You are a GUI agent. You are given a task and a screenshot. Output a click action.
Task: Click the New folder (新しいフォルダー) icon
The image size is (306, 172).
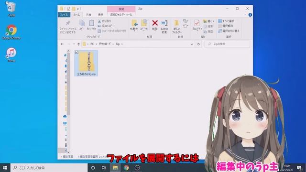coord(176,23)
